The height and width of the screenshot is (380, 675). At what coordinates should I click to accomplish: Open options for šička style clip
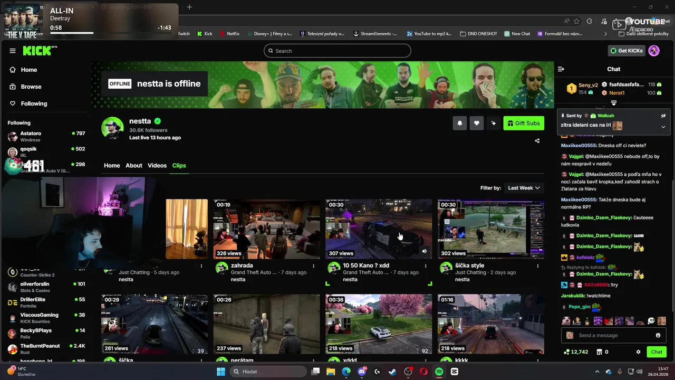(x=538, y=266)
